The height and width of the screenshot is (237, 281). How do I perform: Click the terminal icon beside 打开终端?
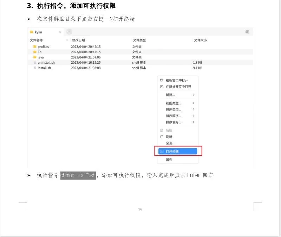pos(162,151)
